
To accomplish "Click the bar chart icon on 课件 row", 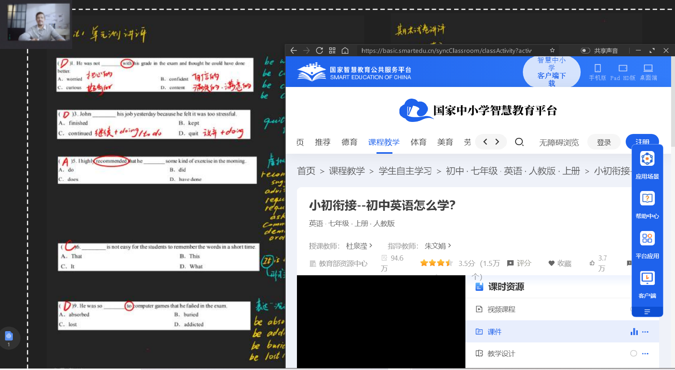I will (x=634, y=332).
